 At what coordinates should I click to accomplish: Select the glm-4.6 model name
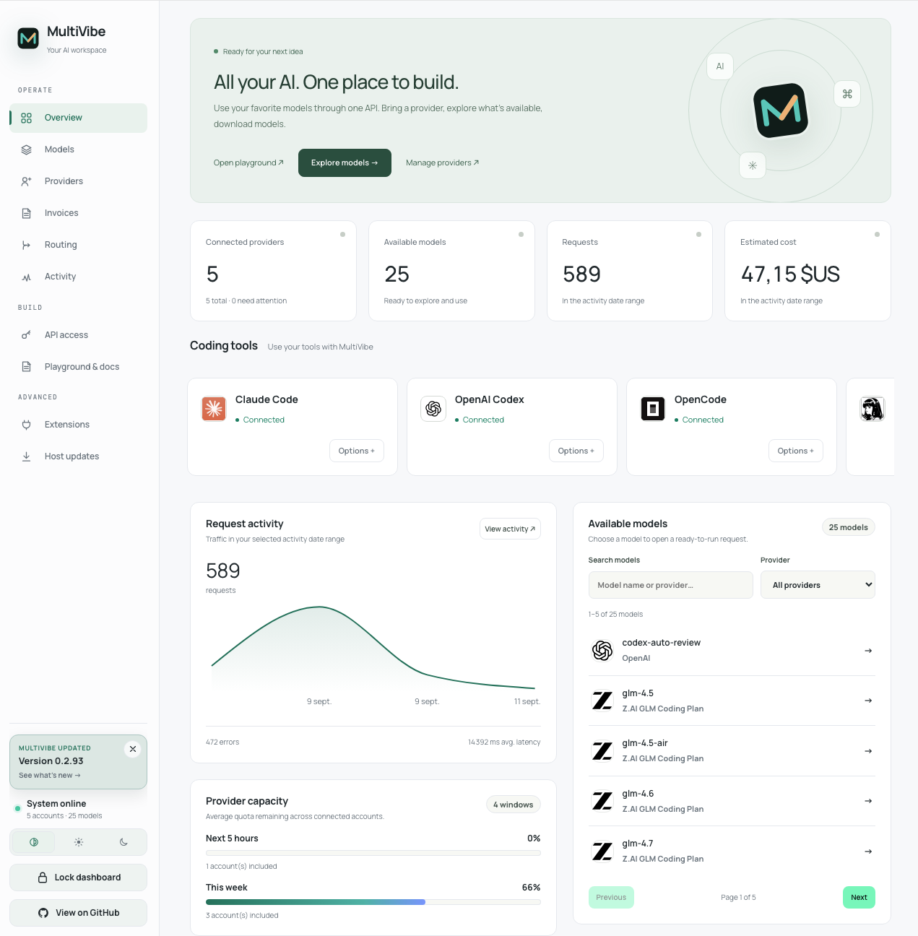638,794
